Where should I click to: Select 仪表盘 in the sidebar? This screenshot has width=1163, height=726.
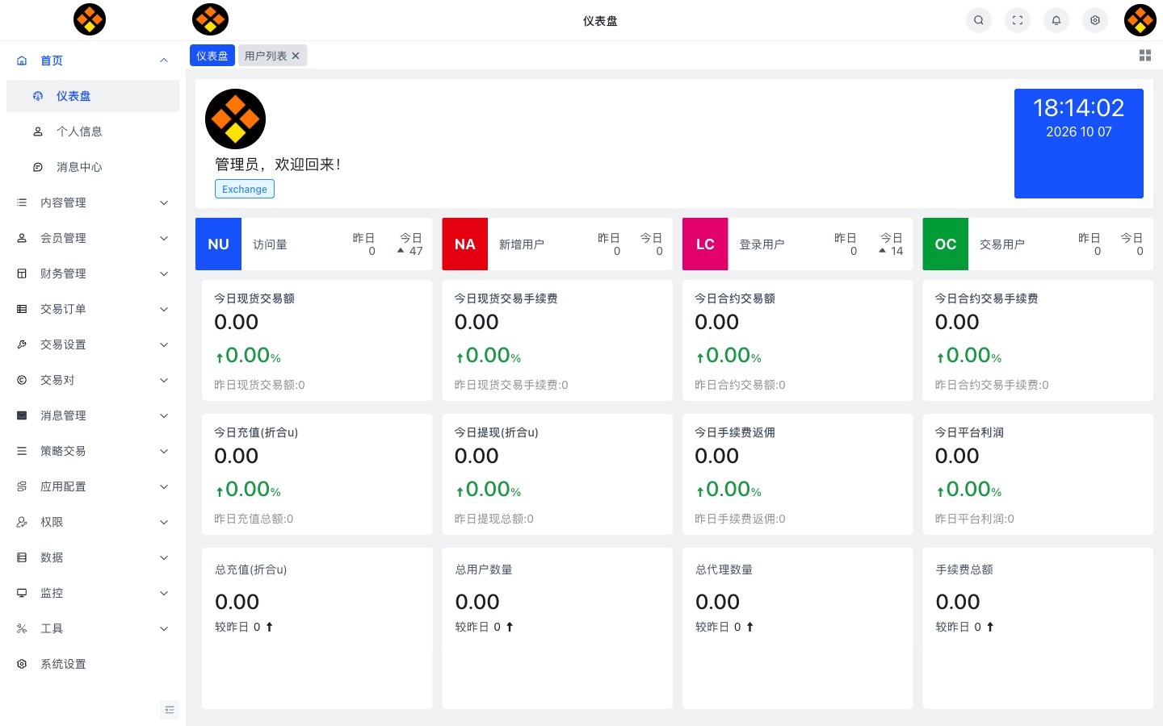[x=93, y=96]
